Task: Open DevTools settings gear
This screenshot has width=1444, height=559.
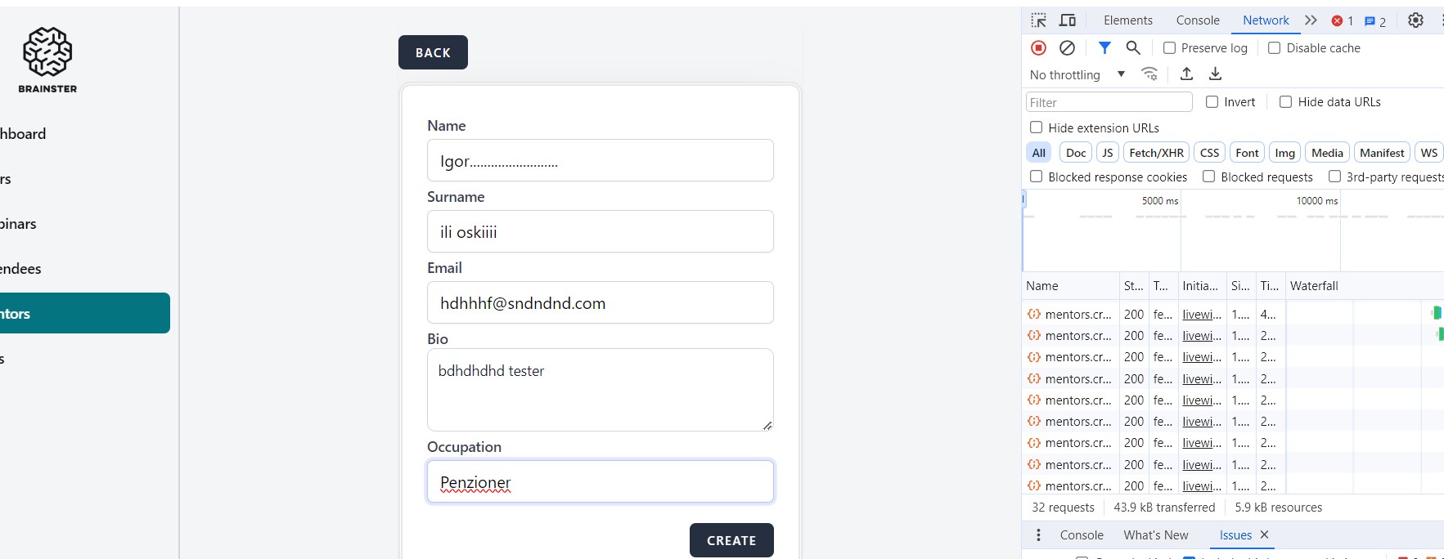Action: (x=1415, y=20)
